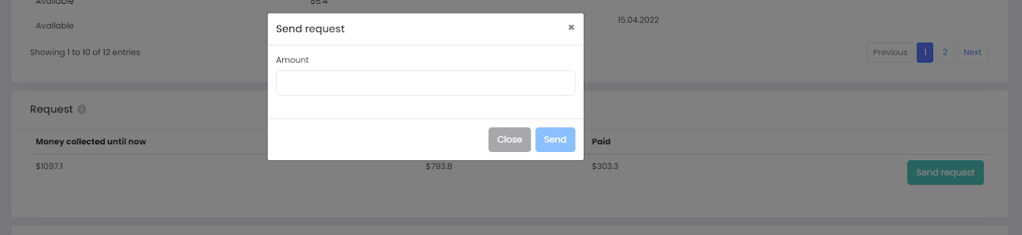The image size is (1022, 235).
Task: Click the Showing 1 to 10 of 12 entries text
Action: (85, 52)
